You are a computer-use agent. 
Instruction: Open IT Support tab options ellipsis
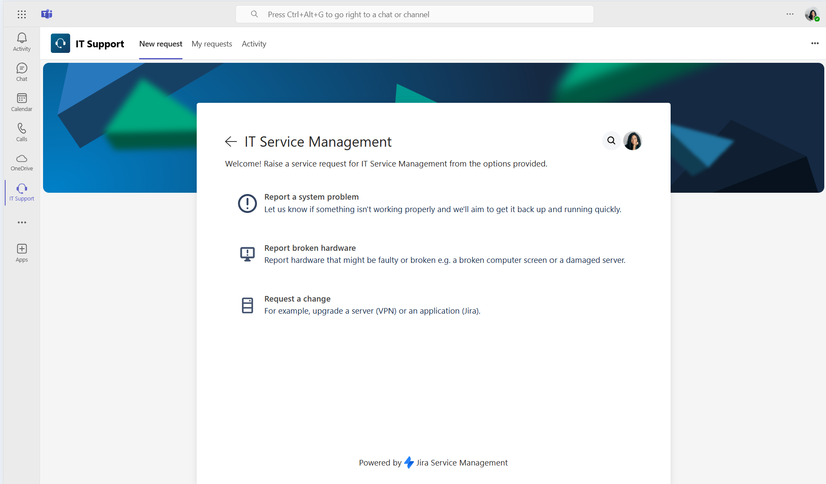(x=814, y=43)
